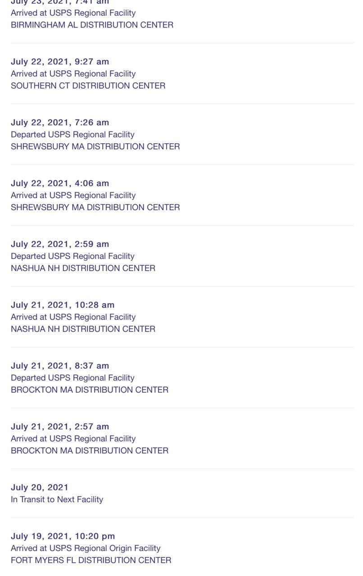Viewport: 363px width, 576px height.
Task: Click the July 21, 2021, 8:37 am timestamp
Action: [60, 365]
